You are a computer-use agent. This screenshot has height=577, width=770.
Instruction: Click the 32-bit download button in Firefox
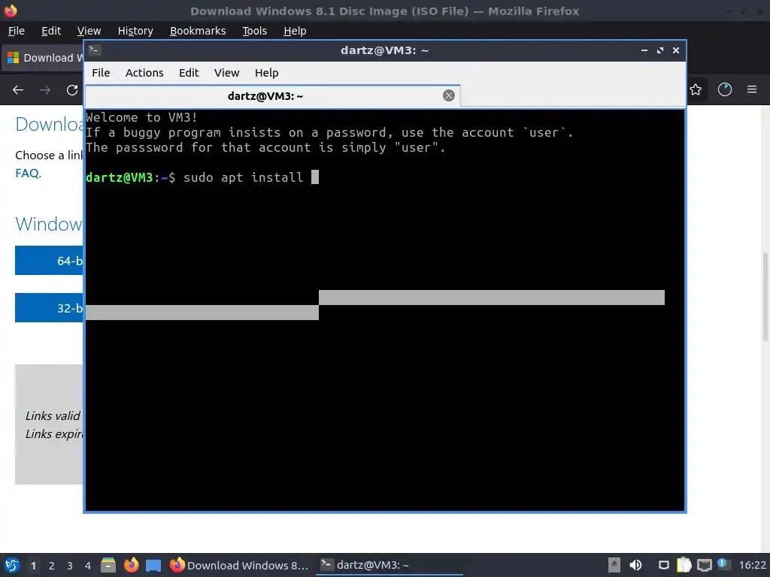(49, 307)
